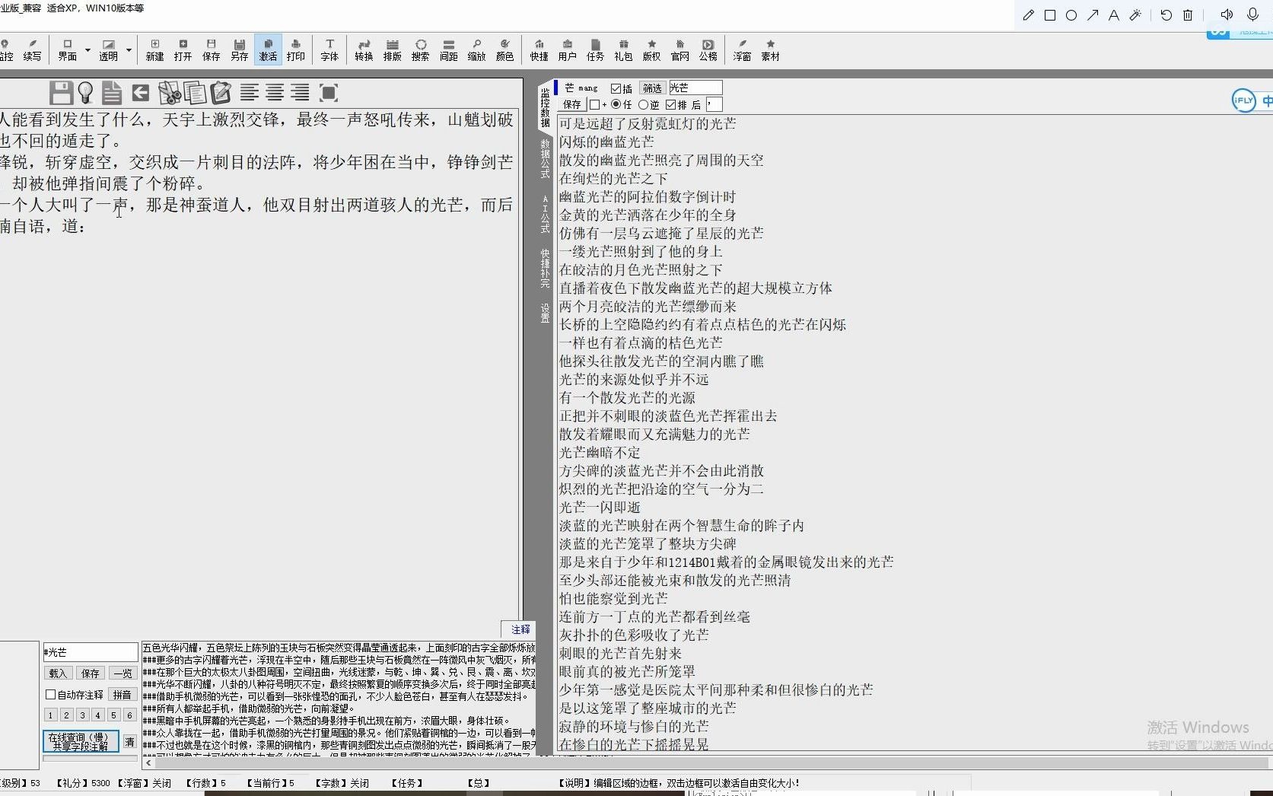Switch to the 监控数据 vertical tab
The width and height of the screenshot is (1273, 796).
pyautogui.click(x=546, y=107)
